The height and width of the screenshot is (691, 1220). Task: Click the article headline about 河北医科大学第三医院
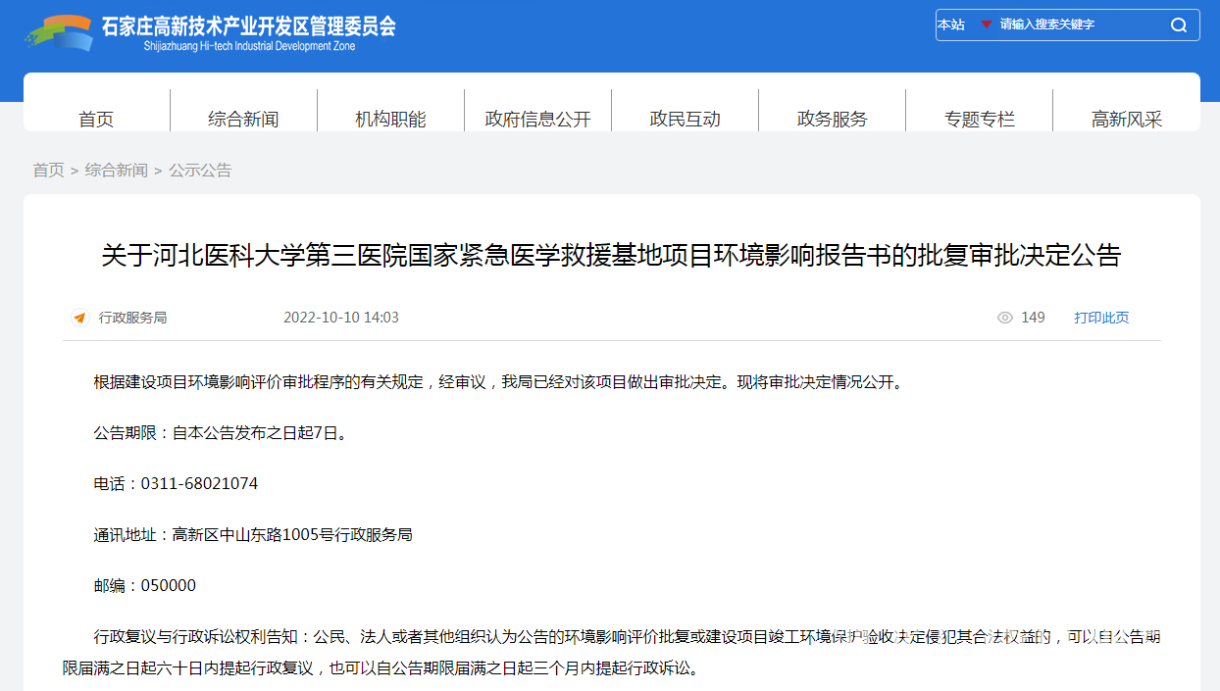tap(611, 256)
